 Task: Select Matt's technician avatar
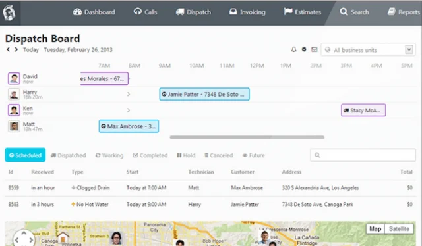(x=14, y=126)
